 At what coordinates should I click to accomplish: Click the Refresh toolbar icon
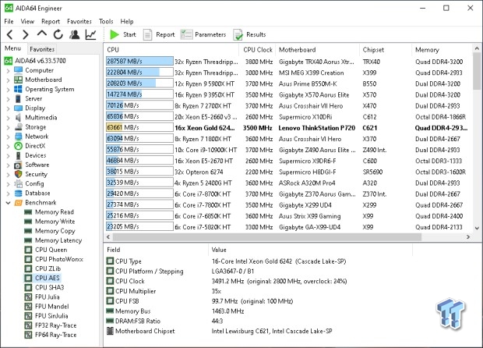(x=58, y=34)
